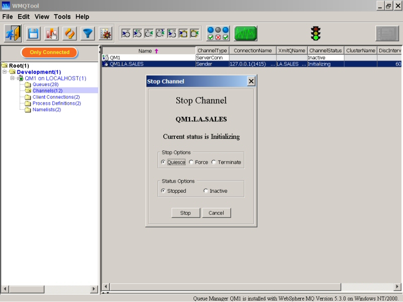Click the second channel-action icon in the toolbar group
The height and width of the screenshot is (302, 403).
pos(137,33)
